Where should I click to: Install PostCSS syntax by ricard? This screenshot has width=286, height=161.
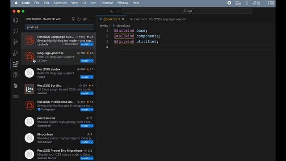[85, 77]
